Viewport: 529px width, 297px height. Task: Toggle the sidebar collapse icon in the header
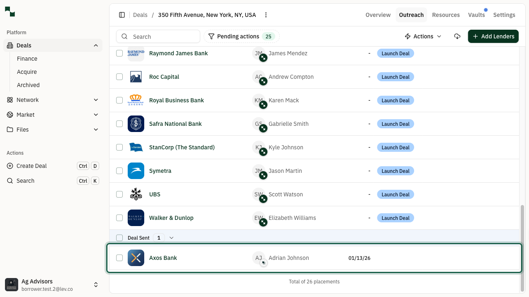122,14
